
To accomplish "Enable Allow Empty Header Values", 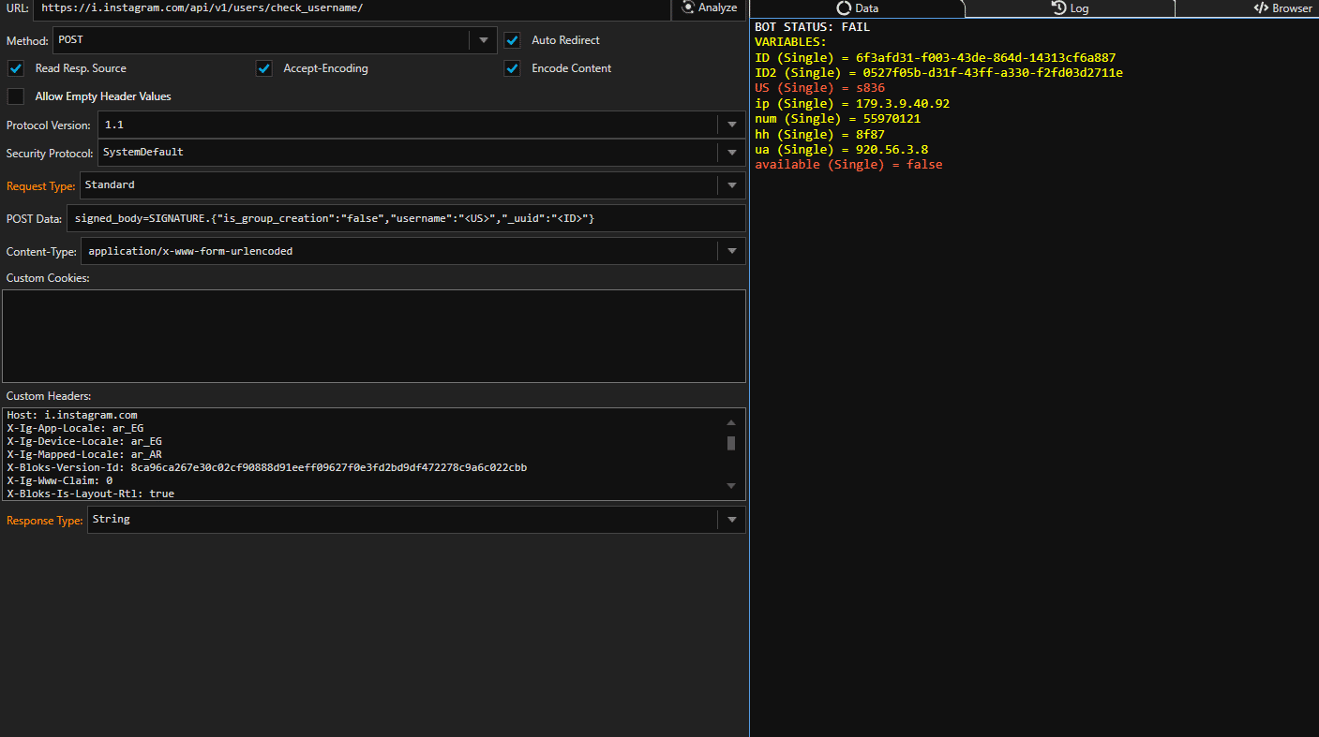I will click(16, 96).
